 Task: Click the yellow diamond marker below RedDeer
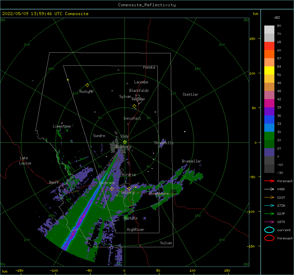[x=134, y=106]
